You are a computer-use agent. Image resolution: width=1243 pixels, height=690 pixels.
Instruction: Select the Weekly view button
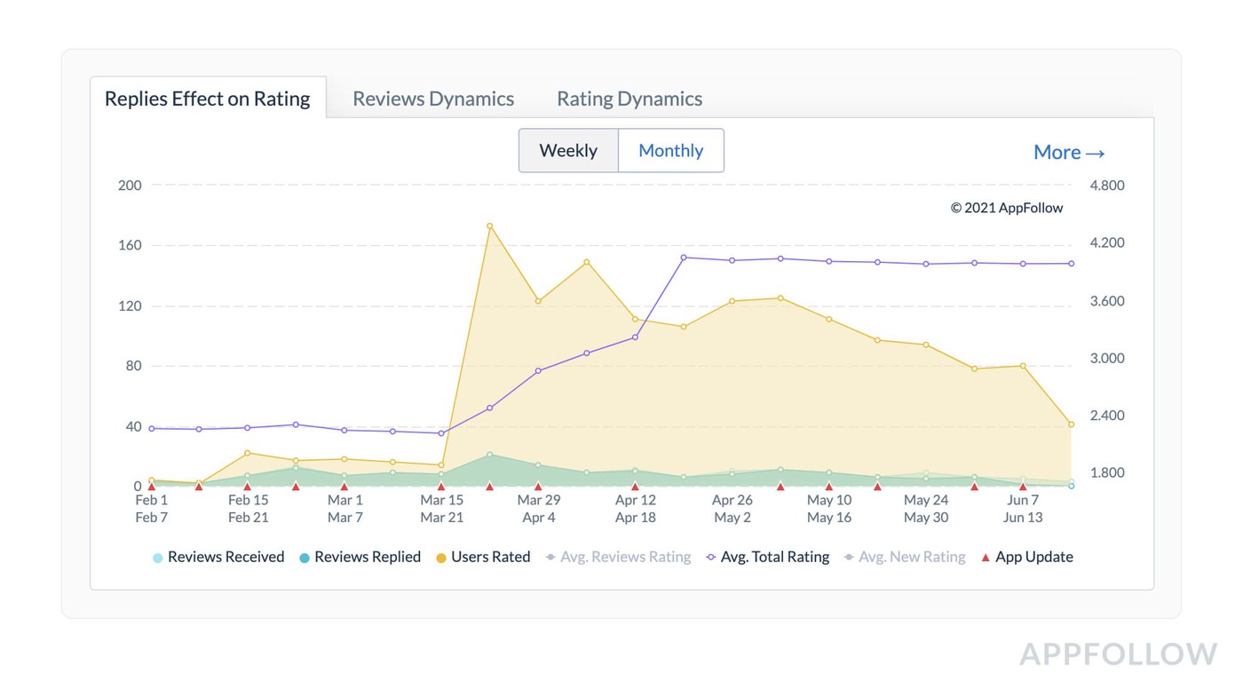point(568,151)
